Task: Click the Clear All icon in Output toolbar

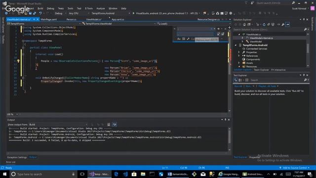Action: coord(109,125)
